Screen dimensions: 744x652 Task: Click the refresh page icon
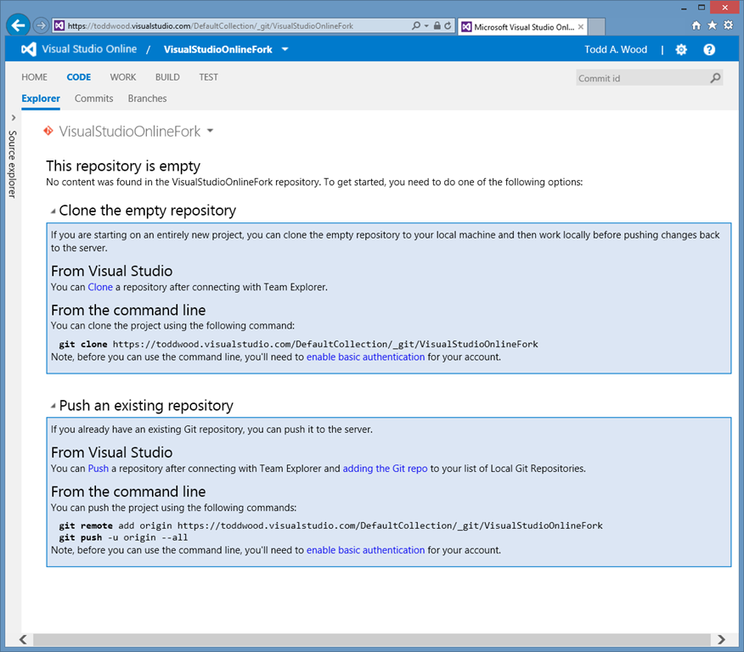(448, 25)
